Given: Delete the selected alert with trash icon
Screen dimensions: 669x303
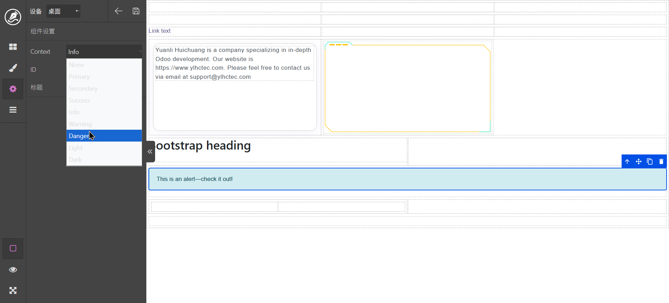Looking at the screenshot, I should [661, 161].
